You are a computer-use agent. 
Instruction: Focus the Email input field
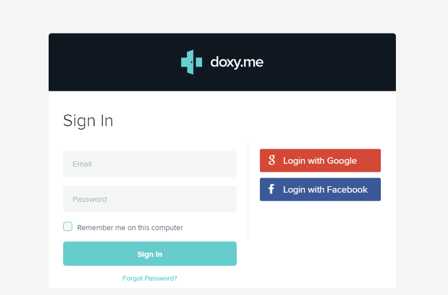(149, 164)
